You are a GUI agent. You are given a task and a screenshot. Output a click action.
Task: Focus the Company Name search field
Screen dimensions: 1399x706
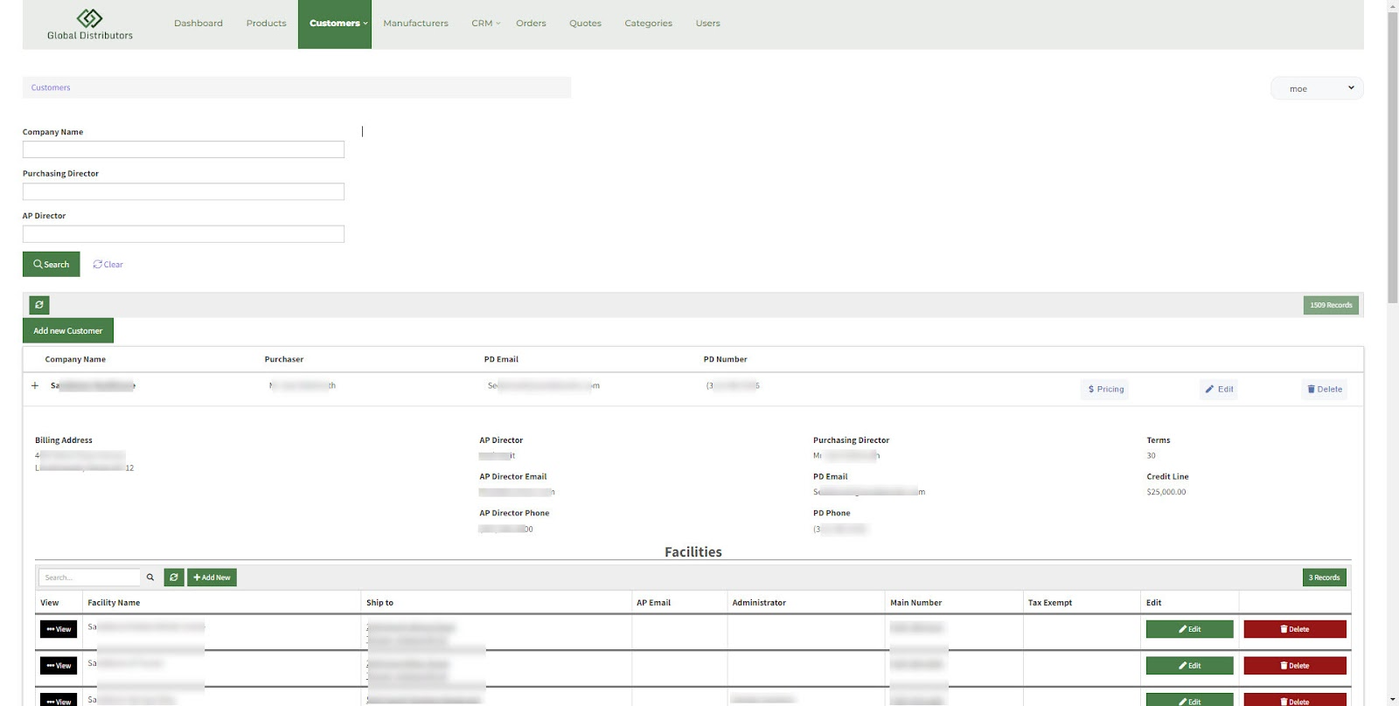click(x=184, y=149)
